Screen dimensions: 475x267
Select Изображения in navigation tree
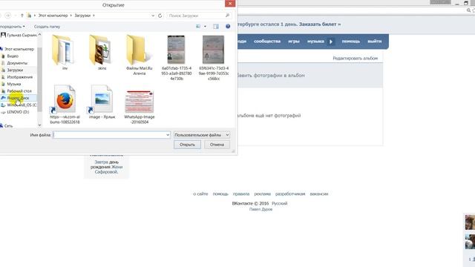tap(19, 77)
